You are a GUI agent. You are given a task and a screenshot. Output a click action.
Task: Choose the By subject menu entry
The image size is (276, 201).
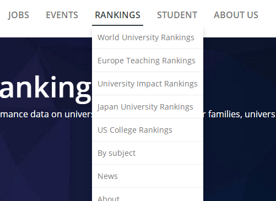click(x=148, y=153)
